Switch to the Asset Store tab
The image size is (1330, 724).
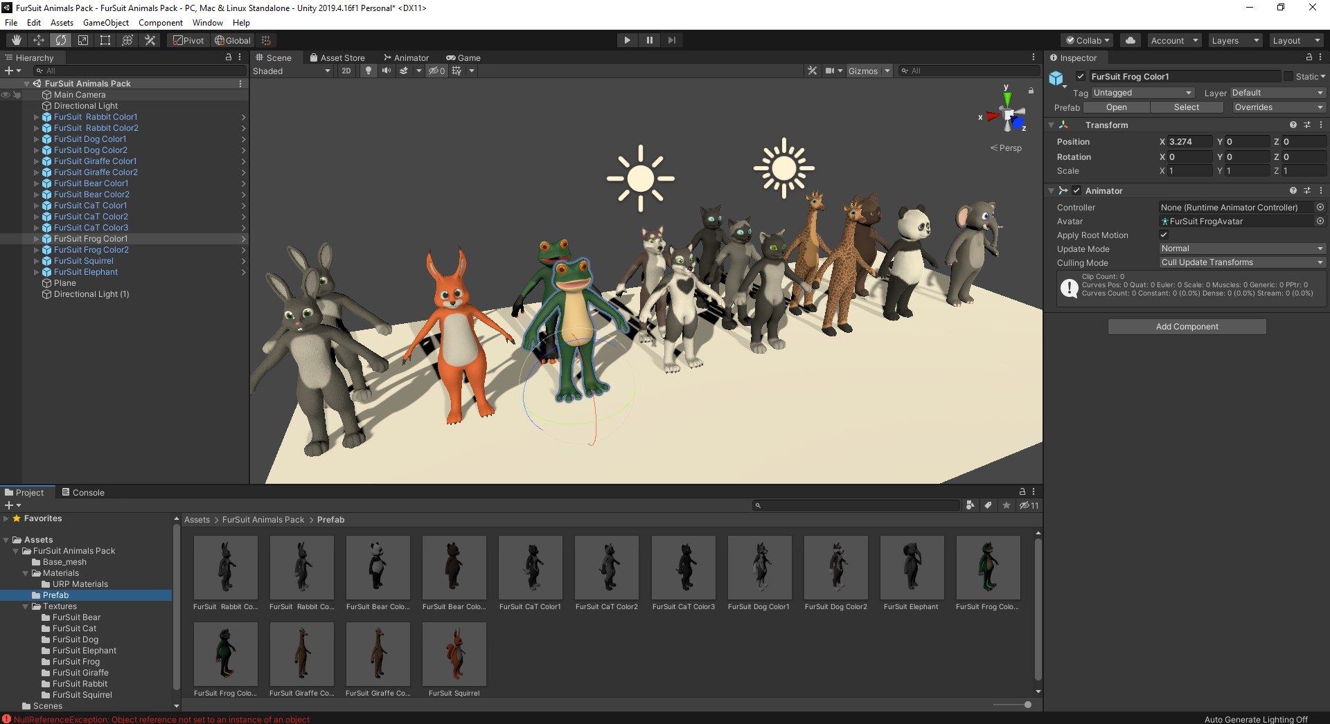click(337, 57)
